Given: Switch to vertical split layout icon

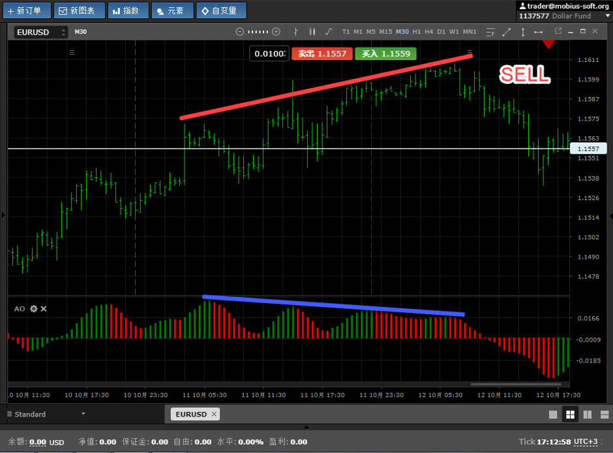Looking at the screenshot, I should tap(587, 415).
